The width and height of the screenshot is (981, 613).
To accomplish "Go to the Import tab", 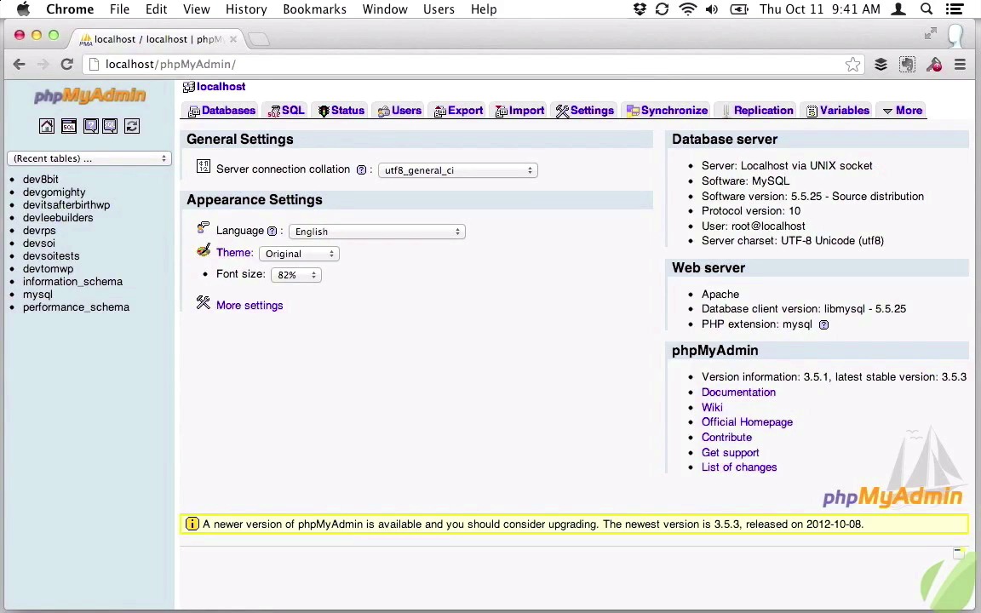I will 520,110.
